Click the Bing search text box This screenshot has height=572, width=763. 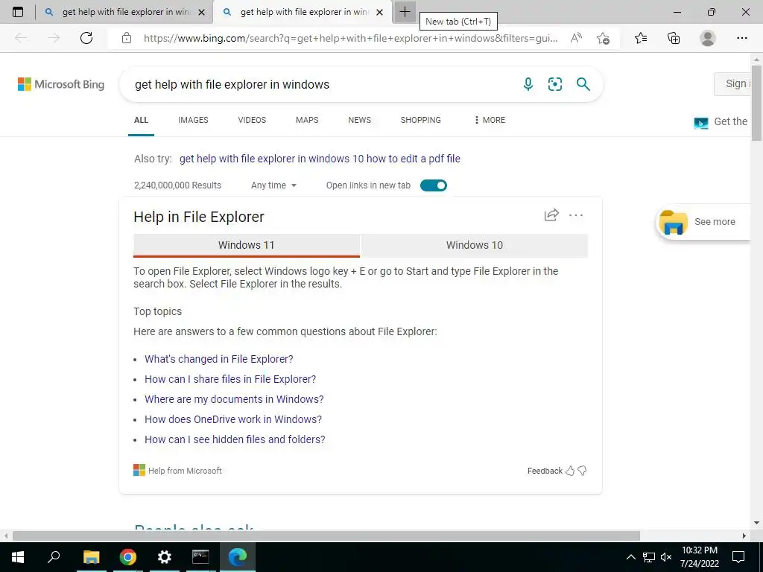click(321, 84)
